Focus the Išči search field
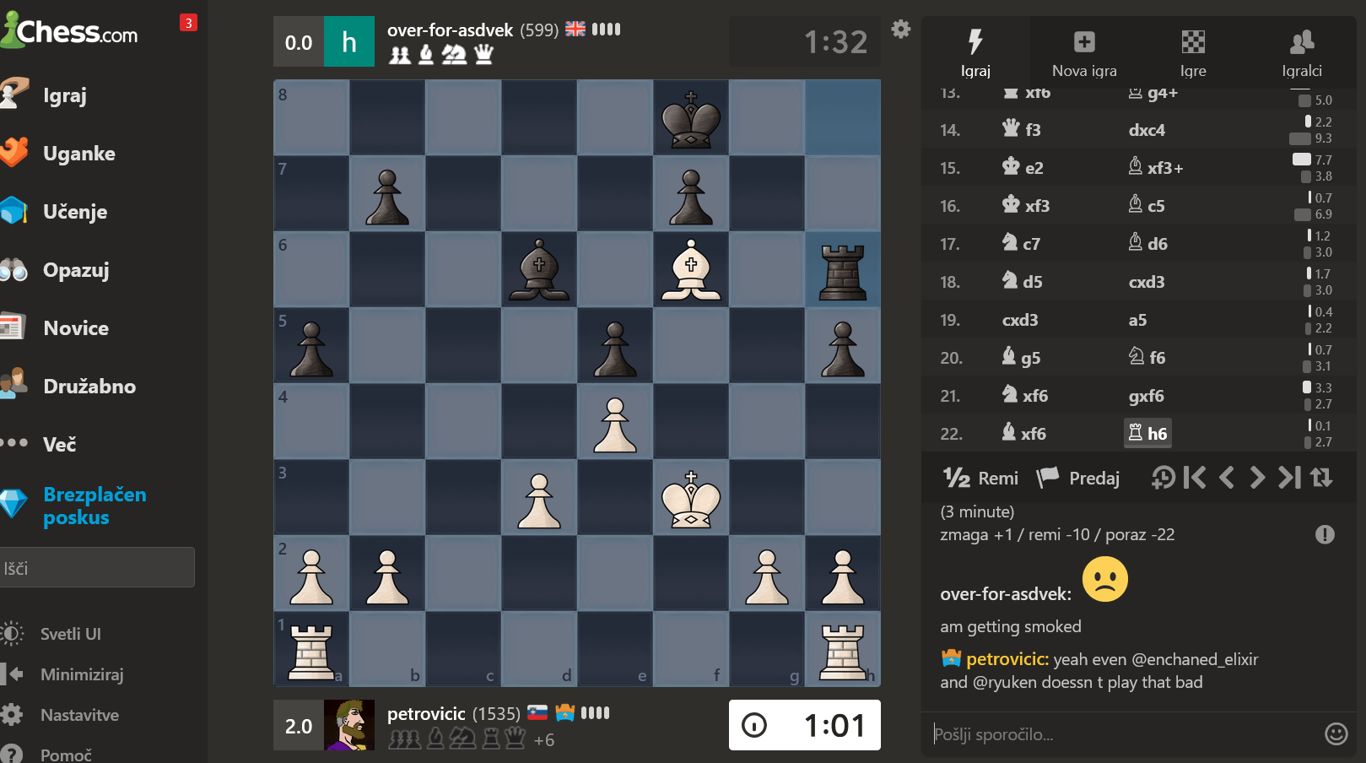1366x763 pixels. tap(97, 567)
